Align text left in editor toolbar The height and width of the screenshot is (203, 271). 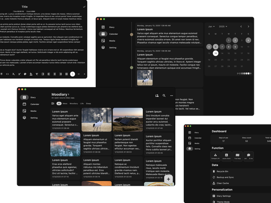pyautogui.click(x=49, y=74)
